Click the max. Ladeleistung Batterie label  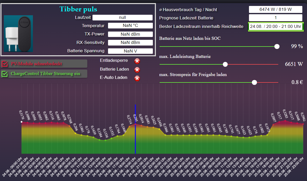[x=185, y=56]
